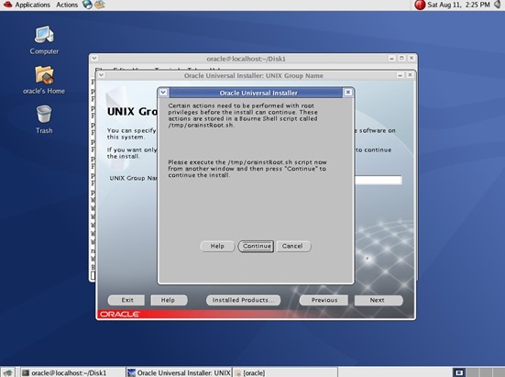
Task: Click the red update notification icon
Action: (x=420, y=5)
